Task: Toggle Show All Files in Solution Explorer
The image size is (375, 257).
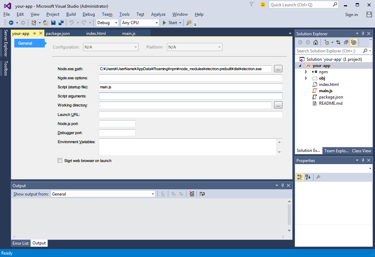Action: pyautogui.click(x=354, y=42)
